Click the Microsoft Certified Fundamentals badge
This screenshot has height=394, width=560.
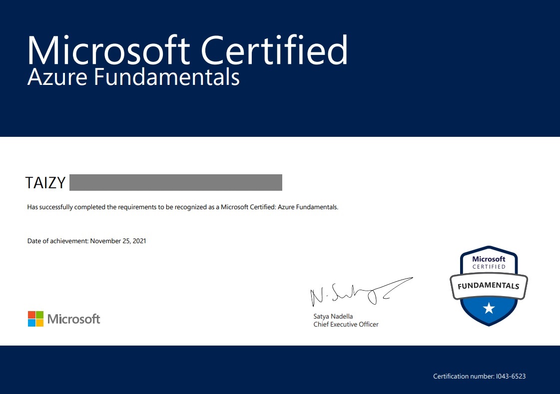(489, 286)
